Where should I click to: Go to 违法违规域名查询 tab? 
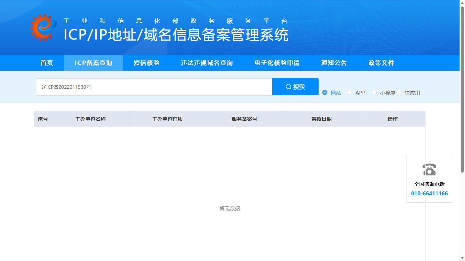(x=207, y=63)
